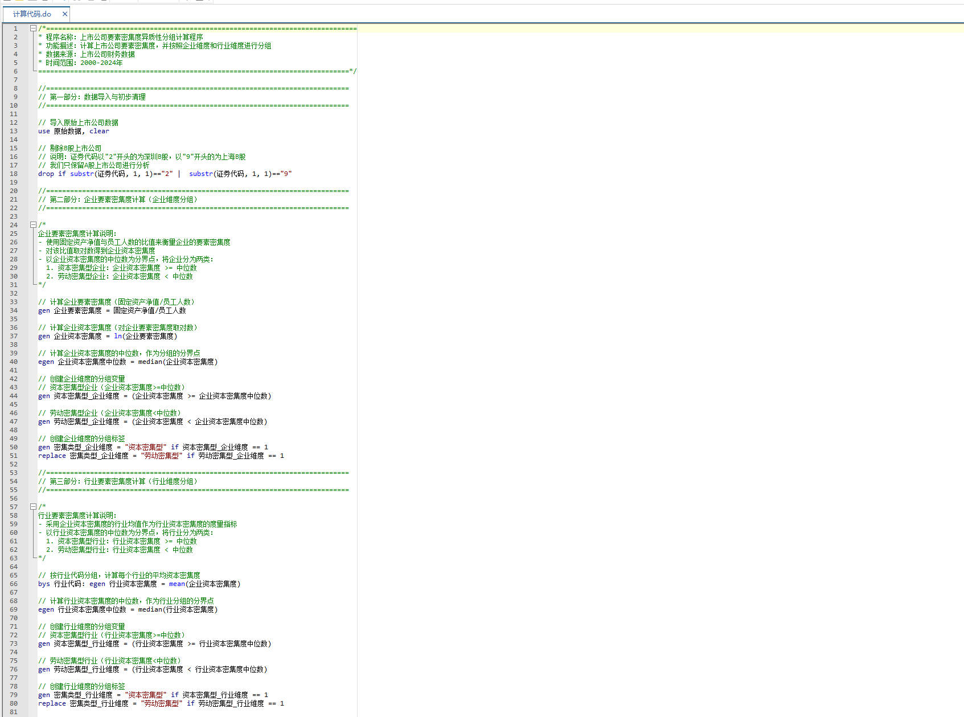The width and height of the screenshot is (964, 717).
Task: Click the "bys" keyword on line 66
Action: [44, 584]
